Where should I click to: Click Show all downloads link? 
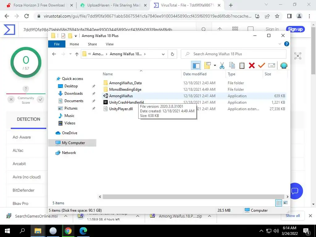pyautogui.click(x=293, y=216)
